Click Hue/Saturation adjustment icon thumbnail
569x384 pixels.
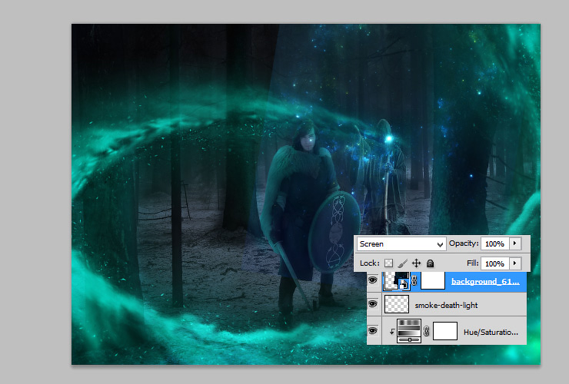click(x=409, y=331)
